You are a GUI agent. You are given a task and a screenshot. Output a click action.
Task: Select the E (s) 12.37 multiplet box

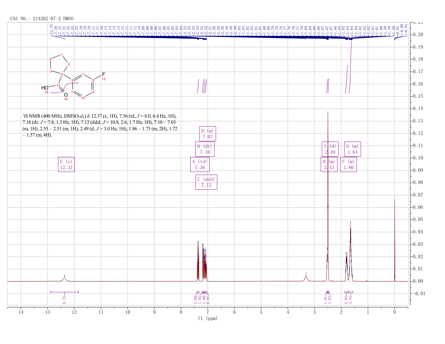coord(66,165)
